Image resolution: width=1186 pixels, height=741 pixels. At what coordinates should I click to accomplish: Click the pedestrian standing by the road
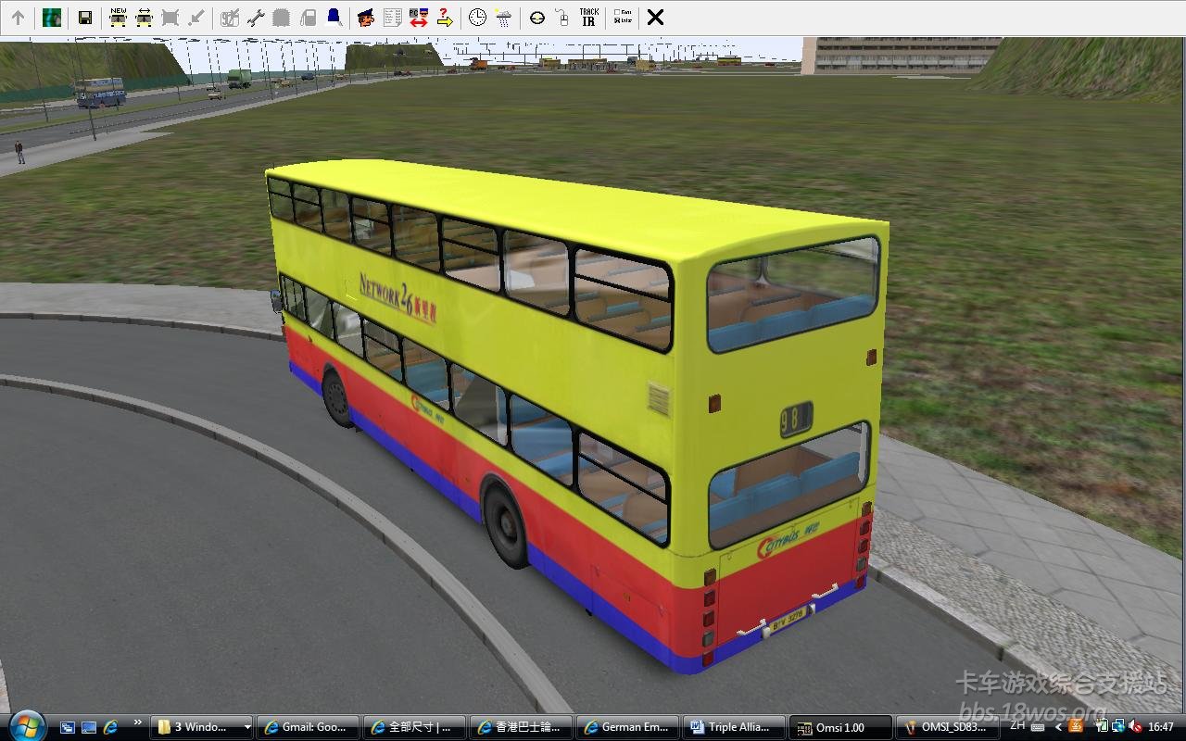pos(19,152)
